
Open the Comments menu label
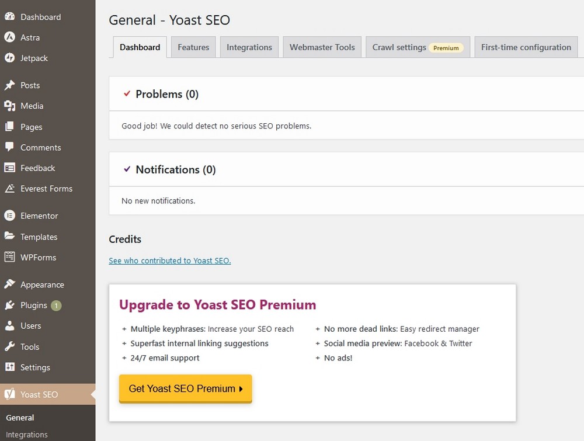pyautogui.click(x=41, y=147)
